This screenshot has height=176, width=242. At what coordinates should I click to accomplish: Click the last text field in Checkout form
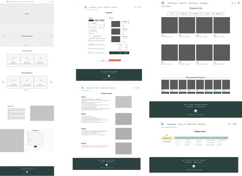[96, 53]
